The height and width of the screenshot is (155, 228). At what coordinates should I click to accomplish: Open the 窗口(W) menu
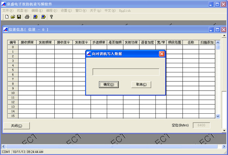[81, 11]
